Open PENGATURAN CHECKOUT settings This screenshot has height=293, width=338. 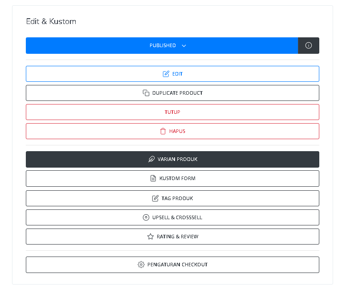coord(172,265)
